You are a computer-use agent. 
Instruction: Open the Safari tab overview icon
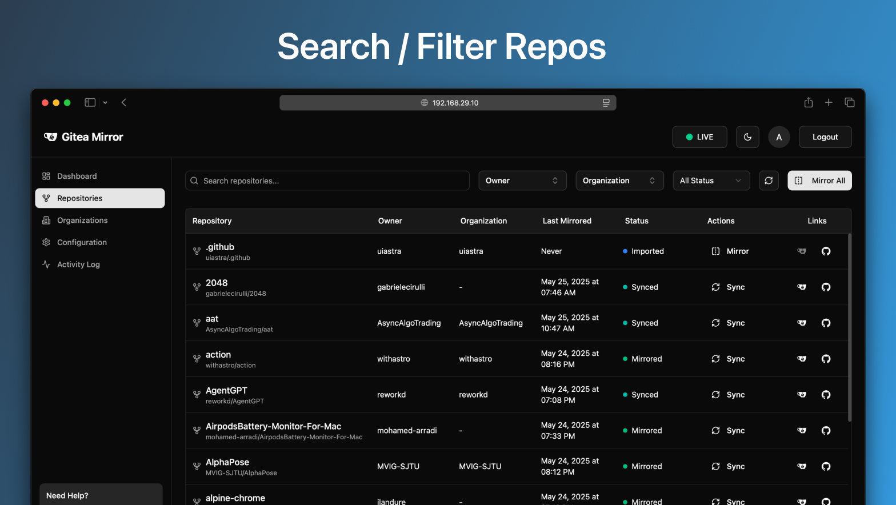point(850,102)
